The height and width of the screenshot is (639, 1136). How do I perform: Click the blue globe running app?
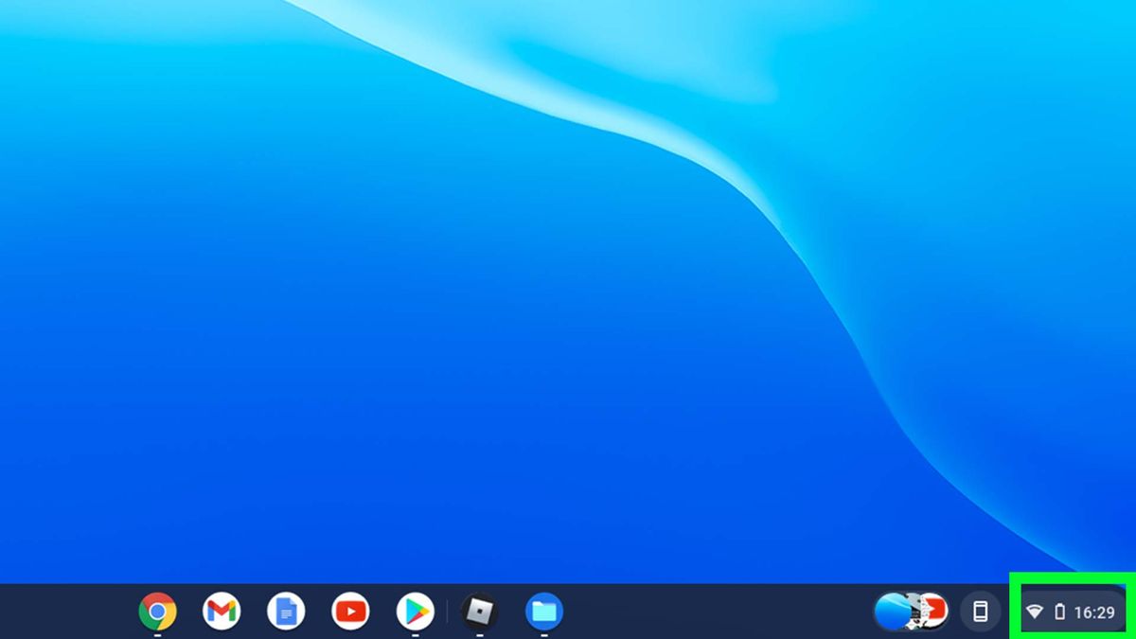pos(892,611)
